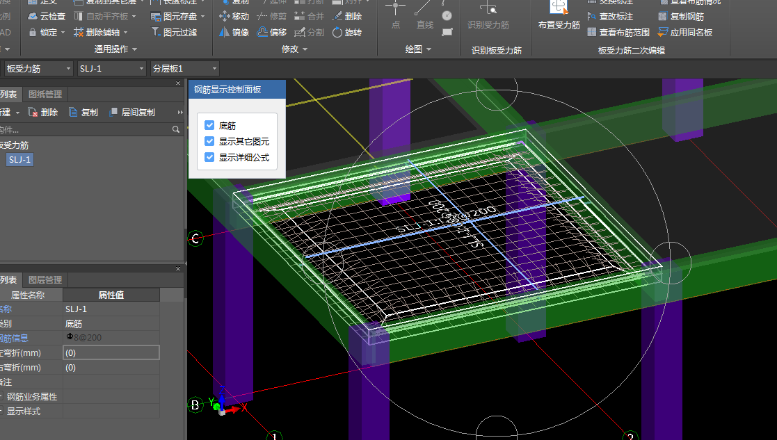Click 复制钢筋 tool
777x440 pixels.
(x=681, y=16)
